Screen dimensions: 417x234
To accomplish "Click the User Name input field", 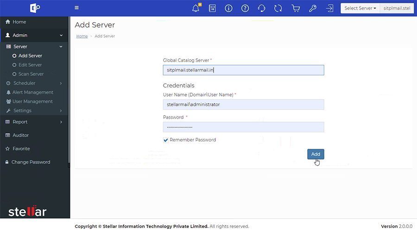I will coord(243,105).
